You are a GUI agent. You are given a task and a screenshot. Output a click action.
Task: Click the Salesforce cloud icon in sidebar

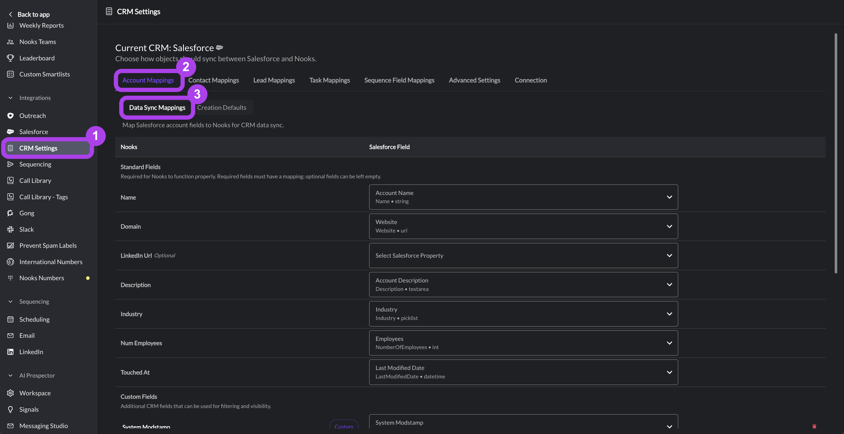(x=10, y=131)
